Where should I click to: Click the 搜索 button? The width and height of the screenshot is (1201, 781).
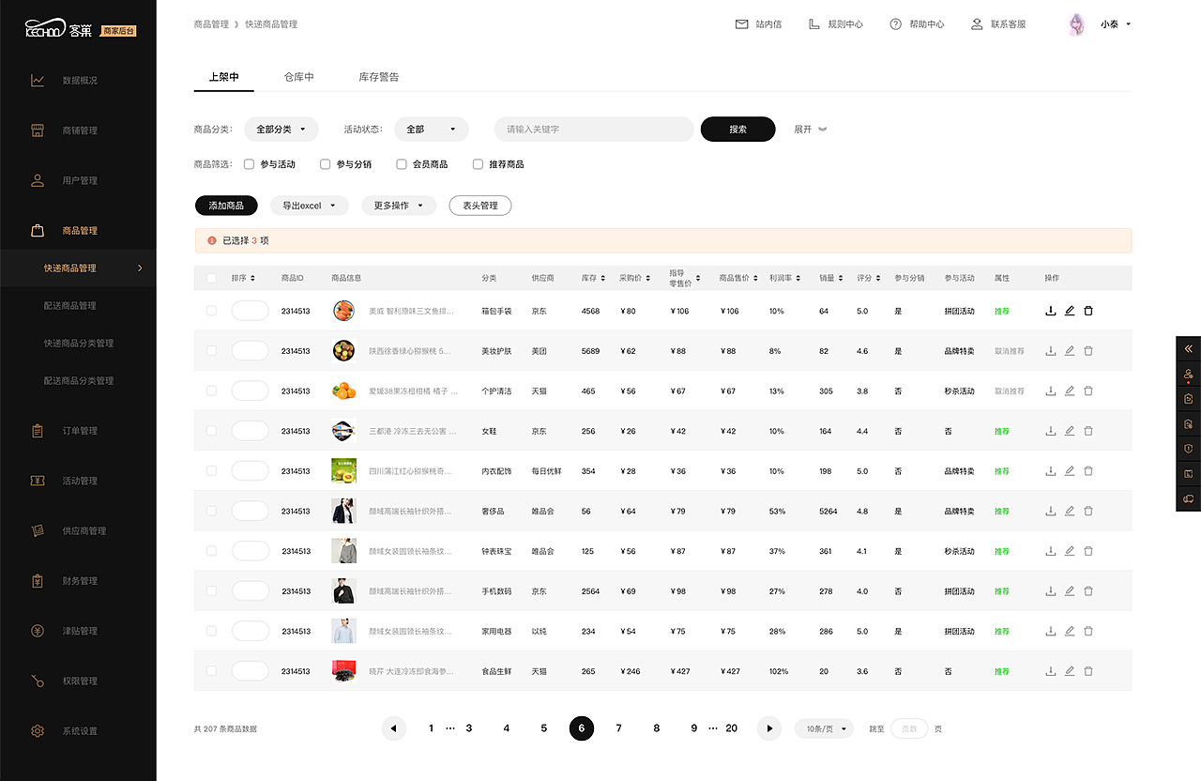pyautogui.click(x=737, y=129)
